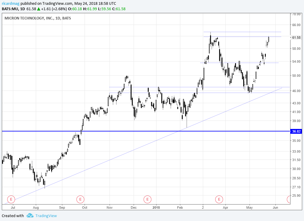Select the earnings E marker before 2018

point(147,199)
